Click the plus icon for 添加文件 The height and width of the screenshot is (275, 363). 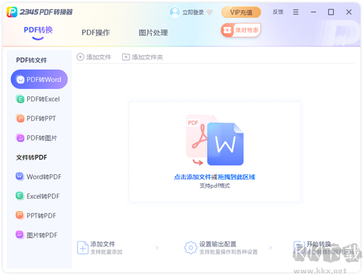pos(80,57)
